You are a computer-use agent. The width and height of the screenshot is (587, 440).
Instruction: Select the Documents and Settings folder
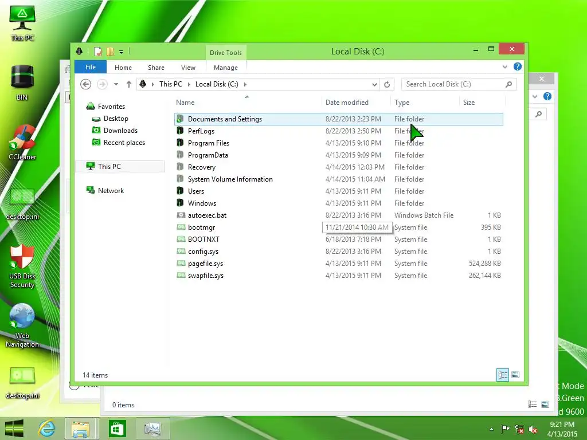[338, 119]
